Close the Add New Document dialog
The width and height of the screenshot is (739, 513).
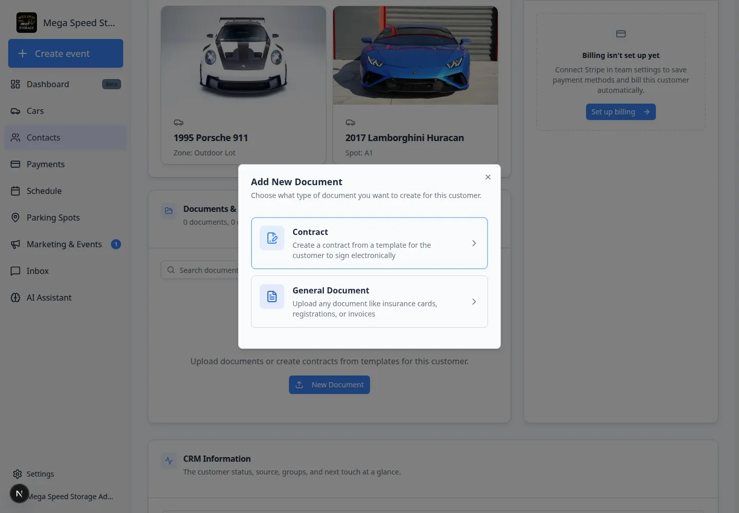pyautogui.click(x=488, y=177)
